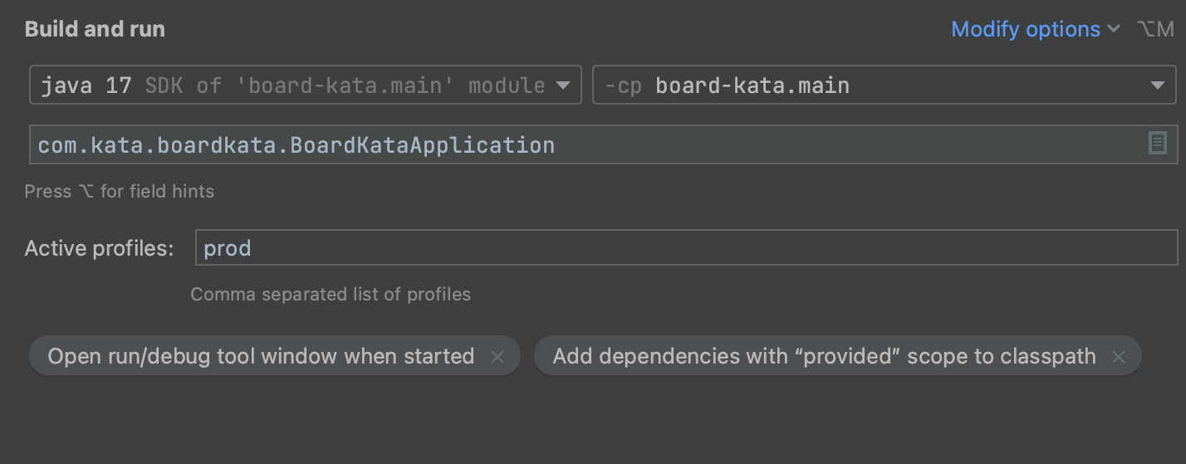
Task: Click the ⌥M shortcut hint
Action: (x=1155, y=30)
